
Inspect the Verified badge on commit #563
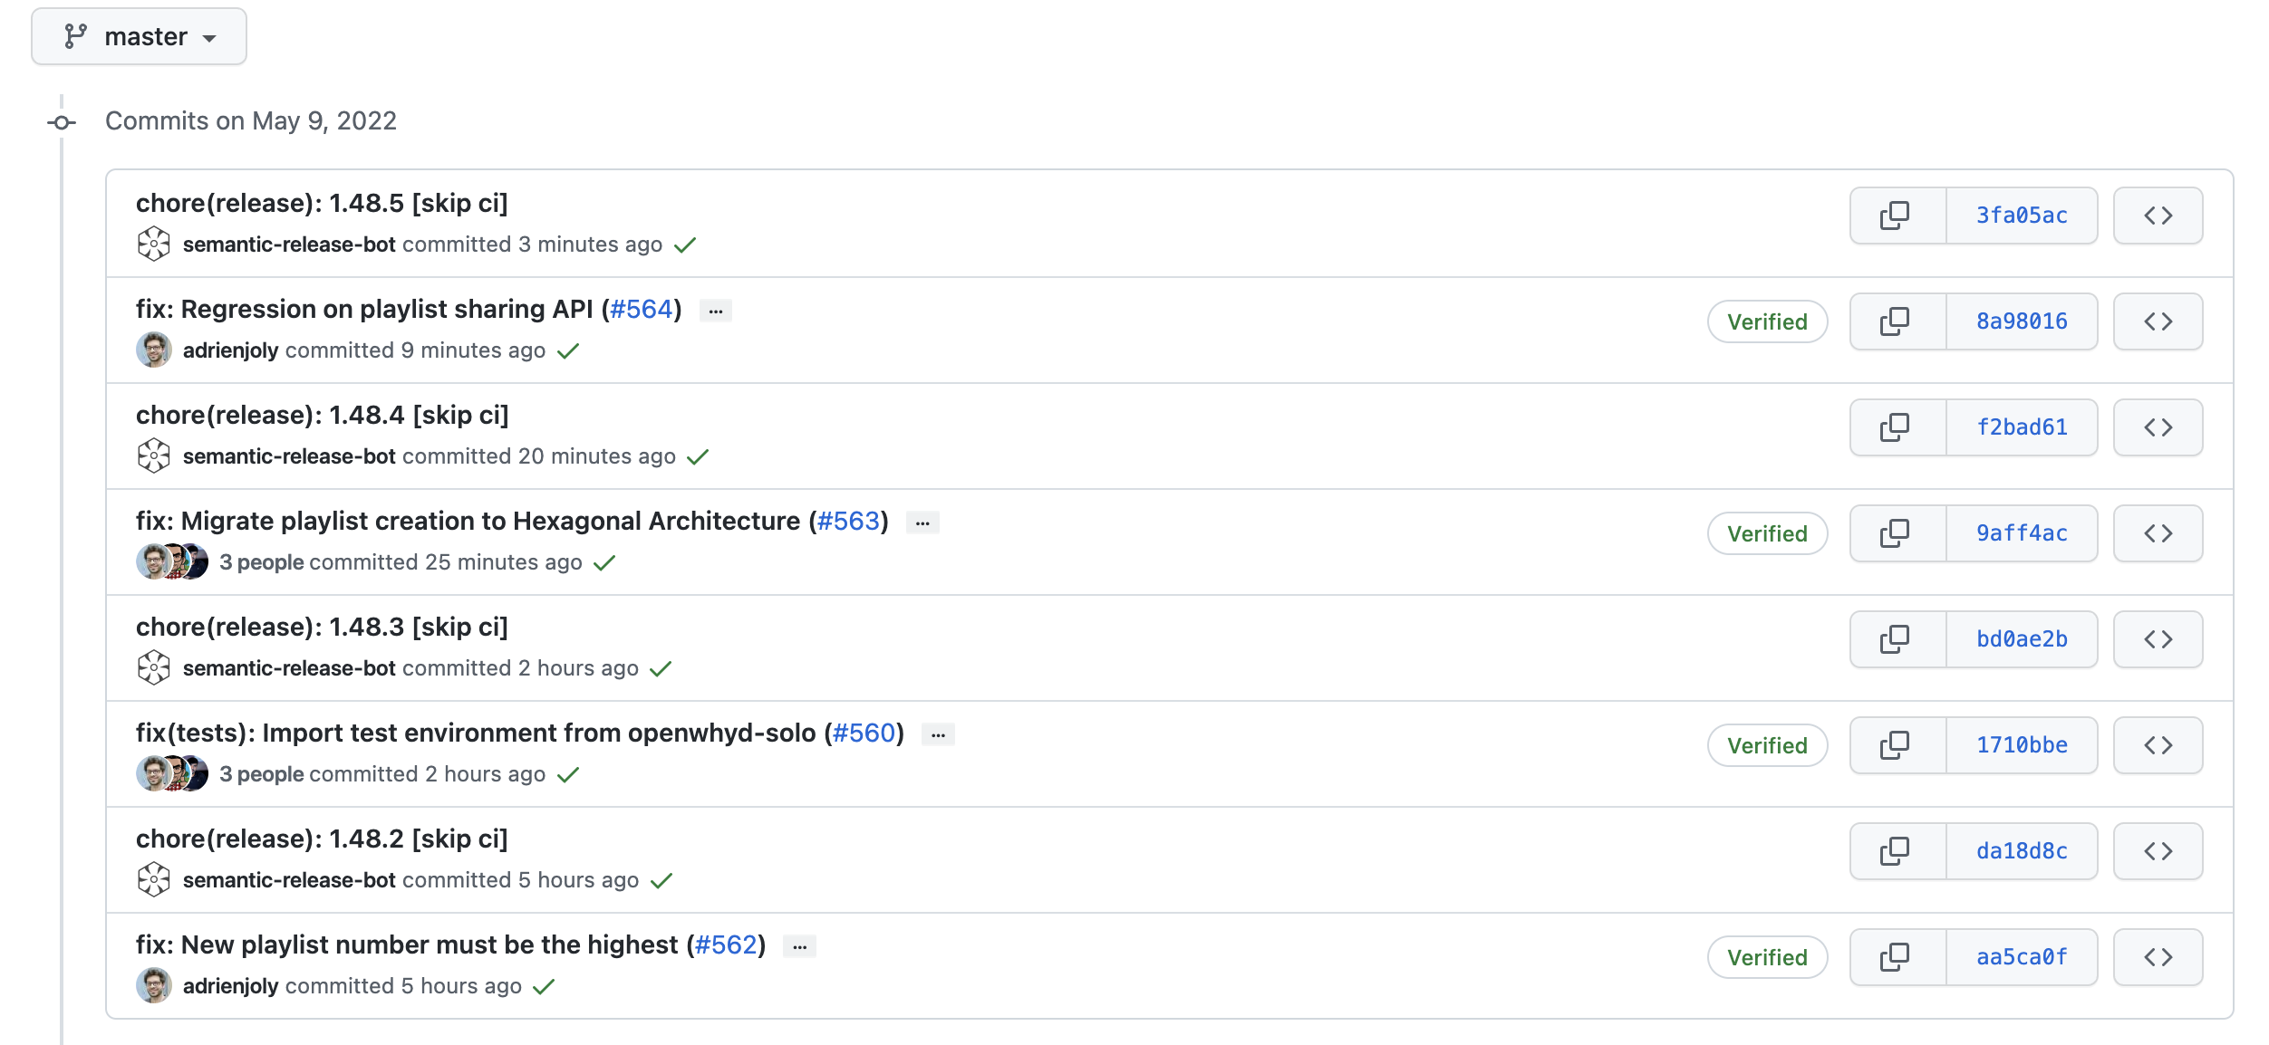point(1766,533)
